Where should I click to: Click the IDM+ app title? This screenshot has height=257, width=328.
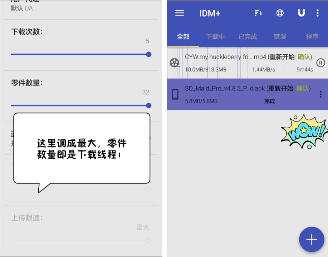[x=210, y=13]
